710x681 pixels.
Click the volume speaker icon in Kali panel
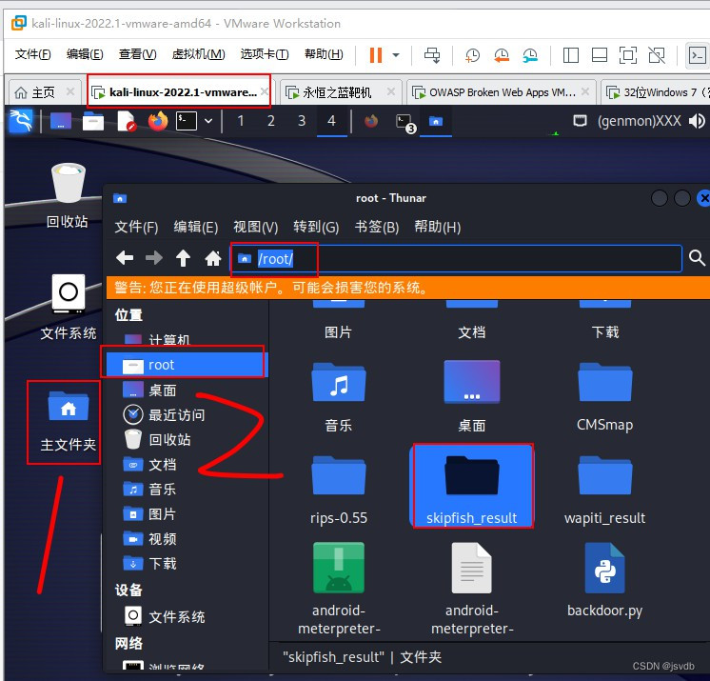pyautogui.click(x=697, y=121)
